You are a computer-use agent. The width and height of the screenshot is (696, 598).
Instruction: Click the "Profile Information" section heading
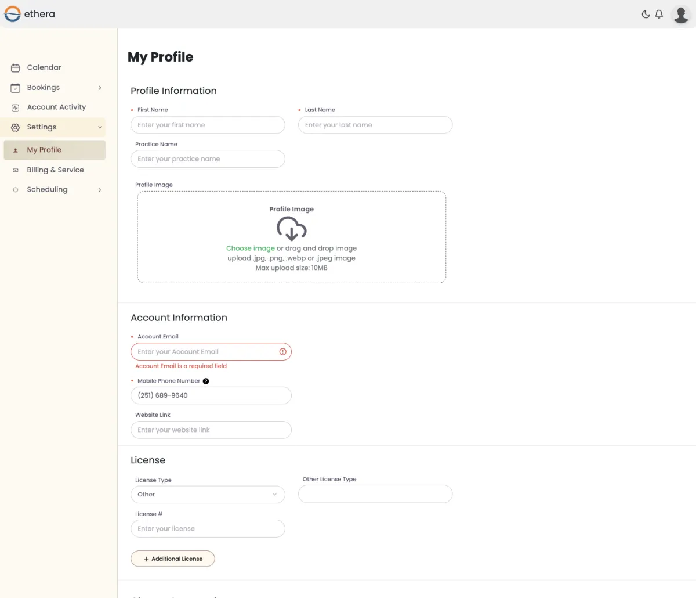pos(173,91)
